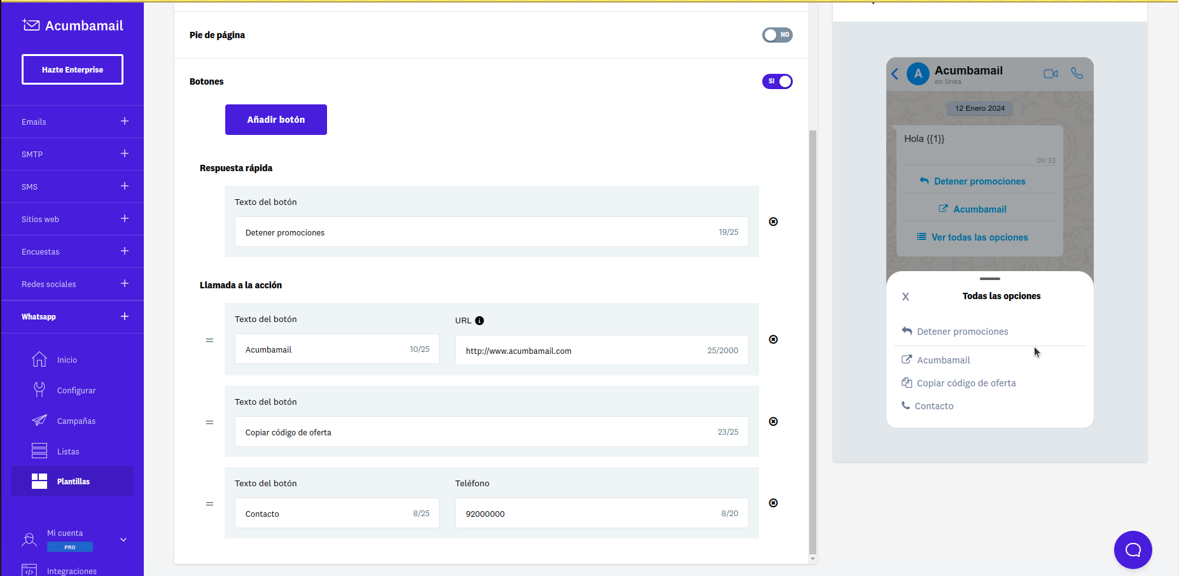Image resolution: width=1179 pixels, height=576 pixels.
Task: Open Integraciones code icon
Action: [x=29, y=570]
